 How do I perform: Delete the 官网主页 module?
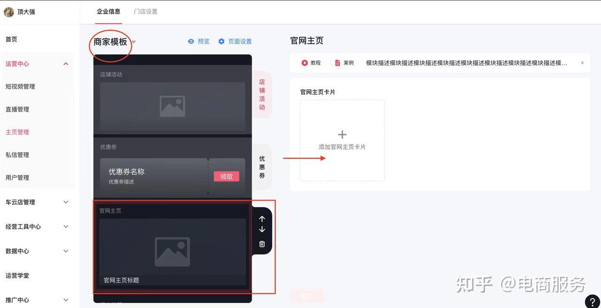click(x=262, y=244)
